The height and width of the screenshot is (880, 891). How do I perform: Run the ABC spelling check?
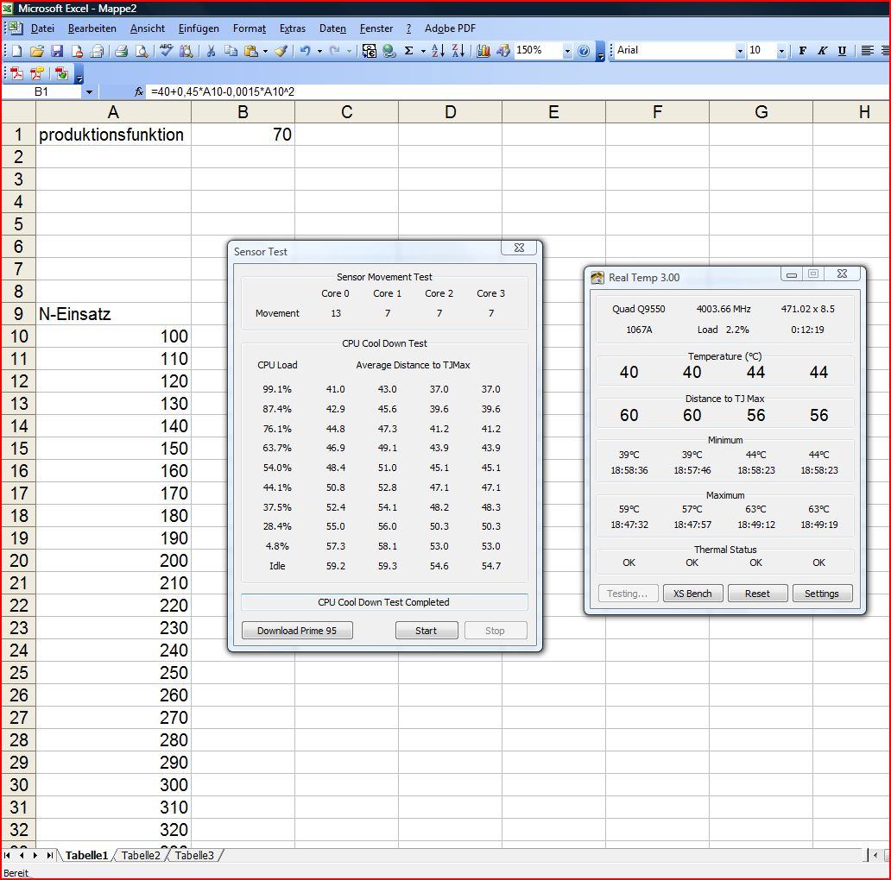[x=166, y=51]
